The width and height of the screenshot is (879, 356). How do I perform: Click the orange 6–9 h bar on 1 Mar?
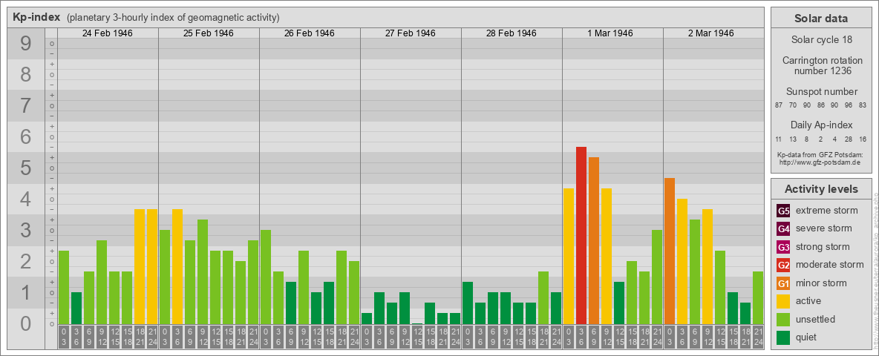594,241
